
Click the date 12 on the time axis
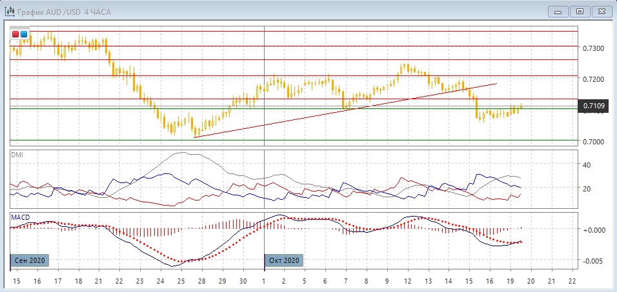408,281
